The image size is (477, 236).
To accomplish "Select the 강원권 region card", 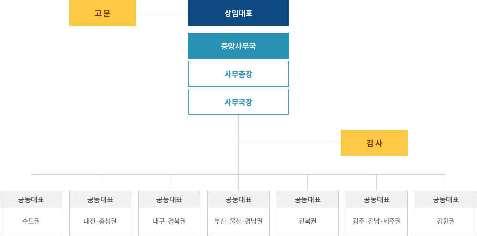I will (446, 213).
